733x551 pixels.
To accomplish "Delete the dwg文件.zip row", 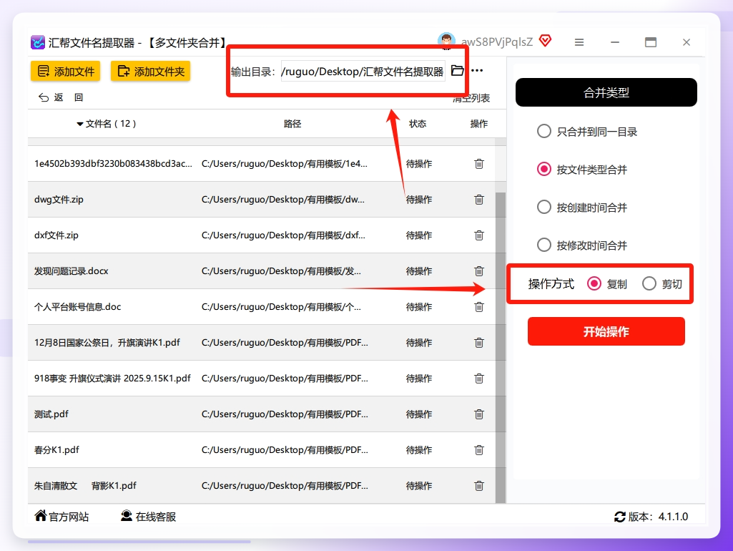I will pos(478,200).
